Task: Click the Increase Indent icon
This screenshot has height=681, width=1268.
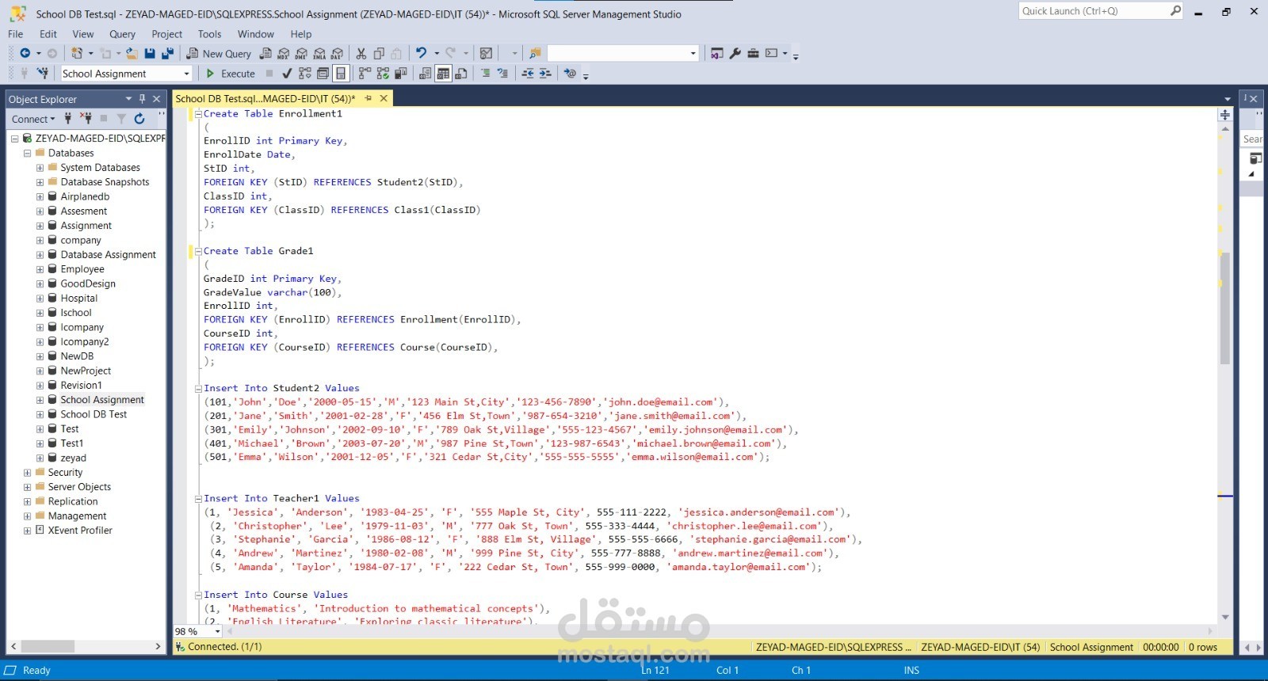Action: tap(545, 74)
